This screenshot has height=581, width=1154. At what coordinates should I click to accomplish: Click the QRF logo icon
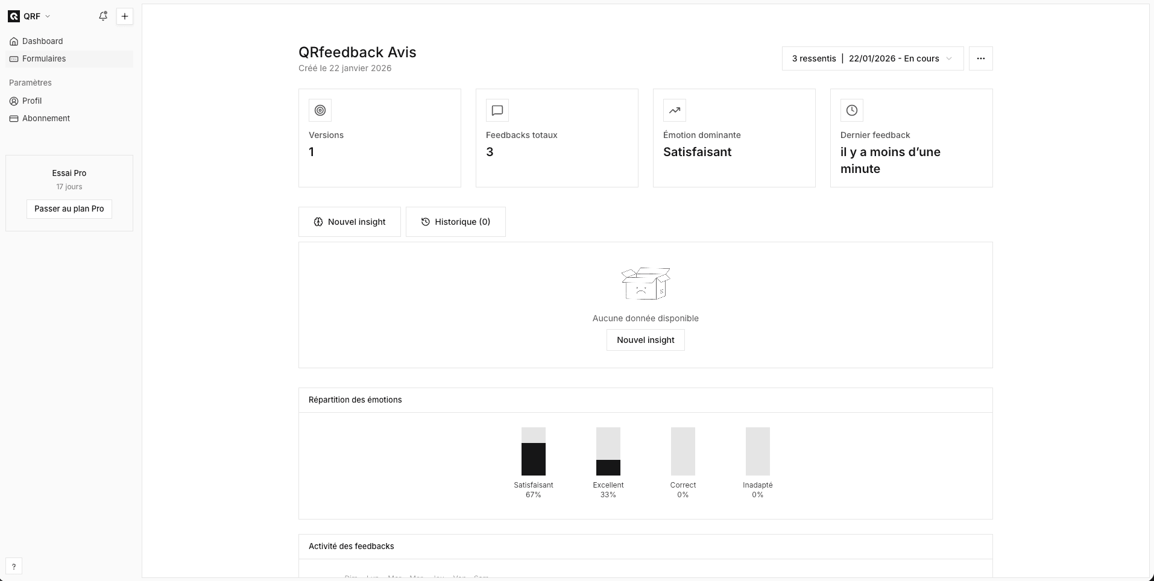point(14,16)
